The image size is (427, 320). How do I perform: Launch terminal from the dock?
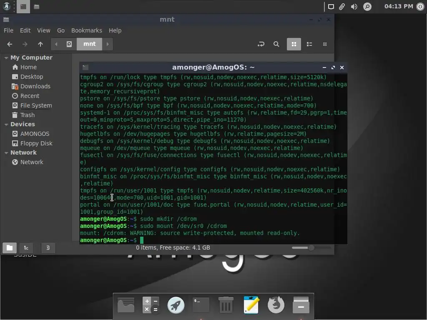tap(201, 305)
